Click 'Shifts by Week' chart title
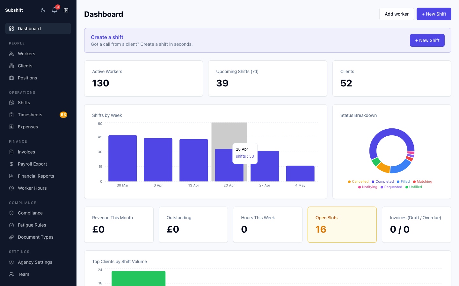This screenshot has width=459, height=286. [x=107, y=115]
